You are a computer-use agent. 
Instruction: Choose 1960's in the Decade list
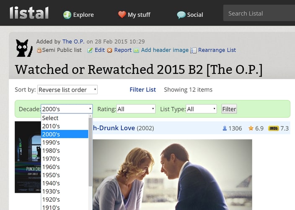pos(65,167)
